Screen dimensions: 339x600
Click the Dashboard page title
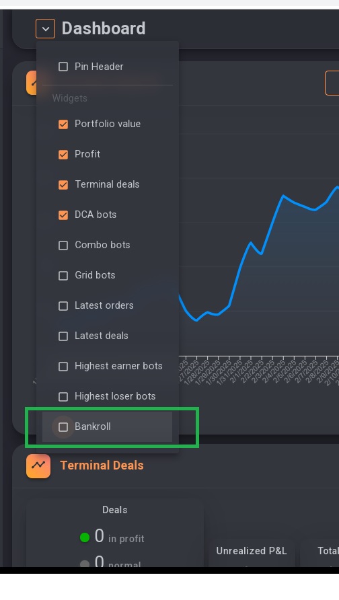104,29
